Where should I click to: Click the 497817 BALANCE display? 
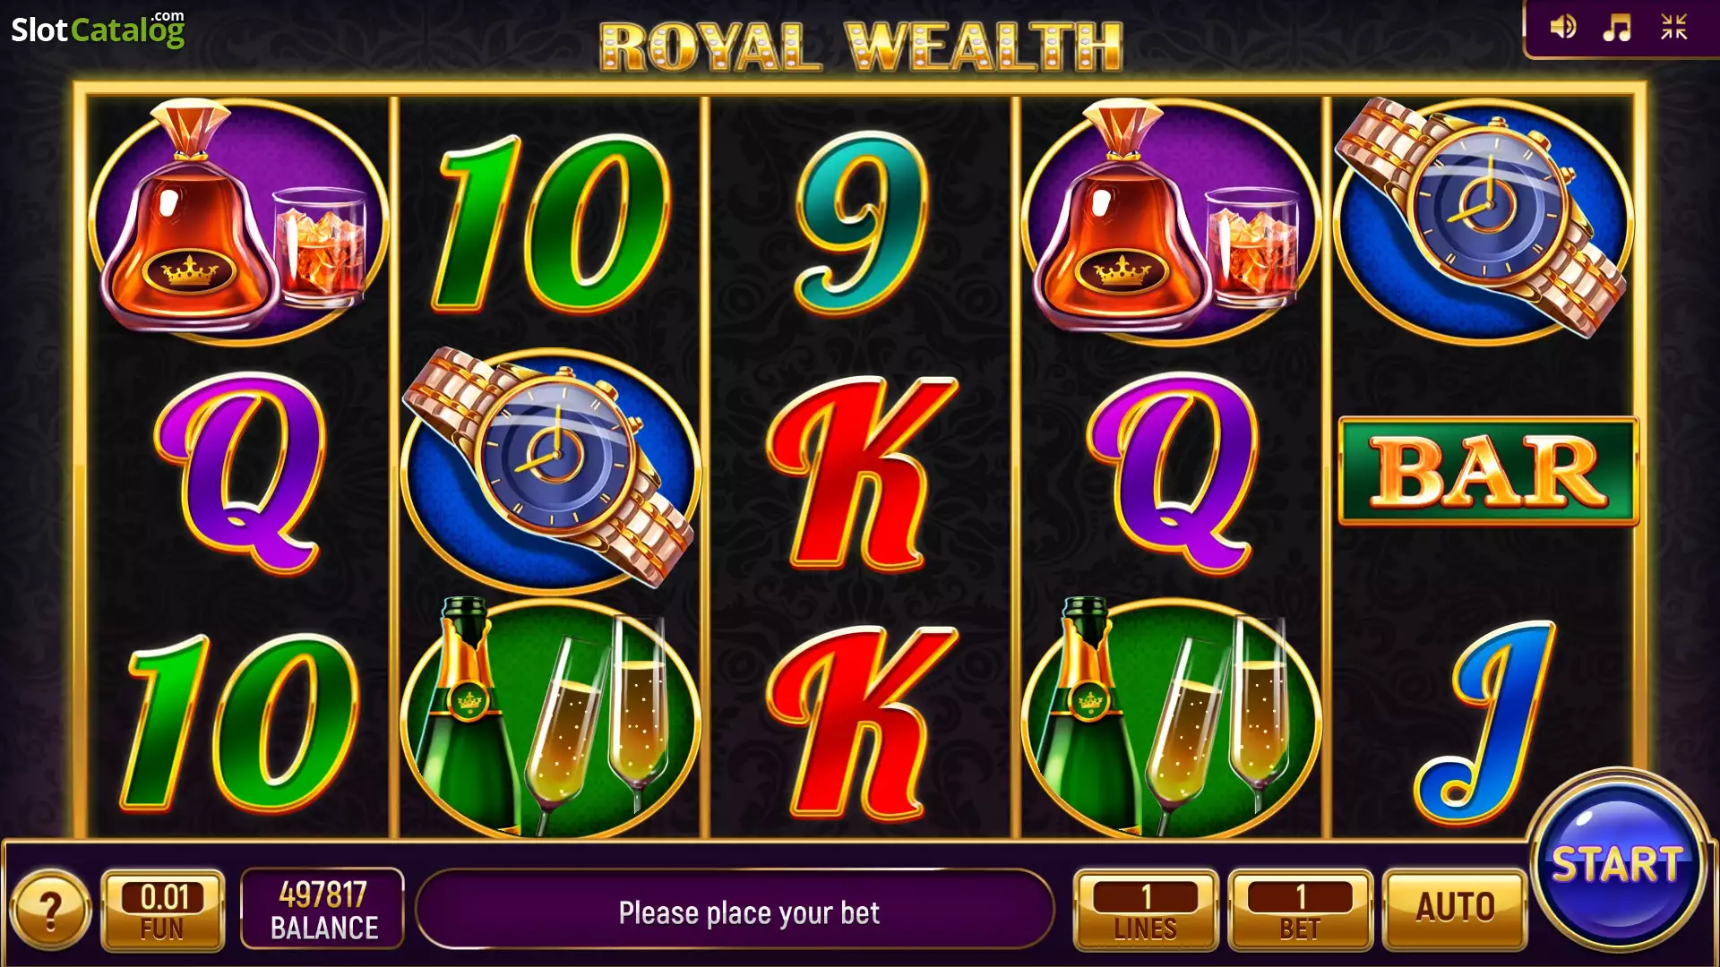coord(322,909)
